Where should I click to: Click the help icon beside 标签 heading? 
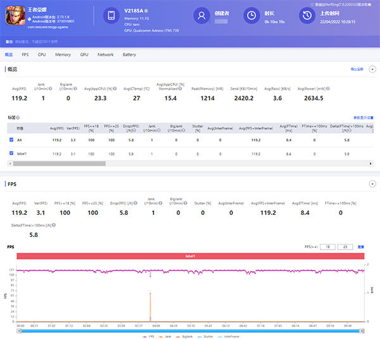[x=17, y=118]
